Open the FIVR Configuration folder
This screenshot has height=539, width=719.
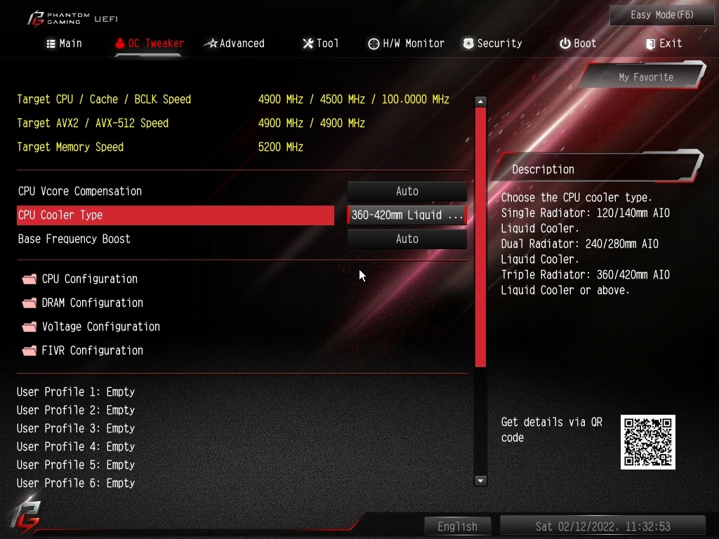83,350
